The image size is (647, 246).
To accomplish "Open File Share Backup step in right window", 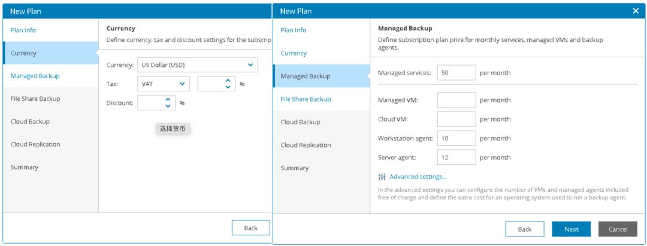I will point(306,99).
